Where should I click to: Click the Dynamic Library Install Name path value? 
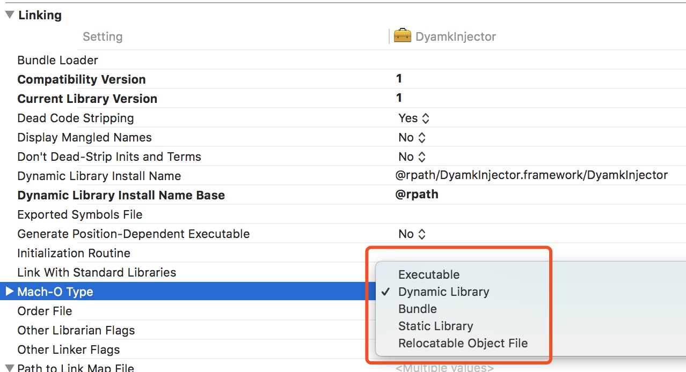531,175
